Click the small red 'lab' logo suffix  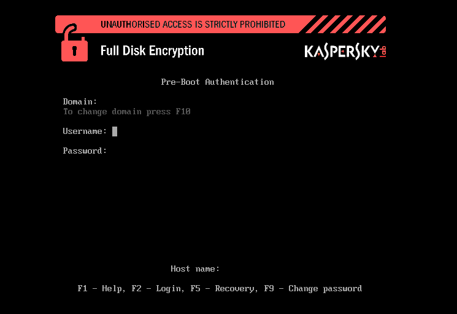tap(383, 52)
